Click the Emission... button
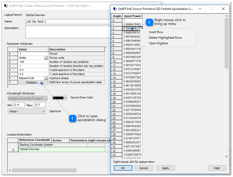Image resolution: width=233 pixels, height=177 pixels. click(33, 82)
